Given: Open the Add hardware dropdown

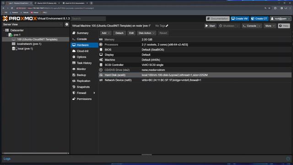Looking at the screenshot, I should 106,33.
